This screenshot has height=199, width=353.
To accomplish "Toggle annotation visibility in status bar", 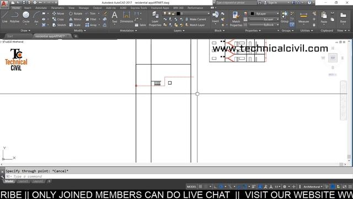I will click(260, 187).
